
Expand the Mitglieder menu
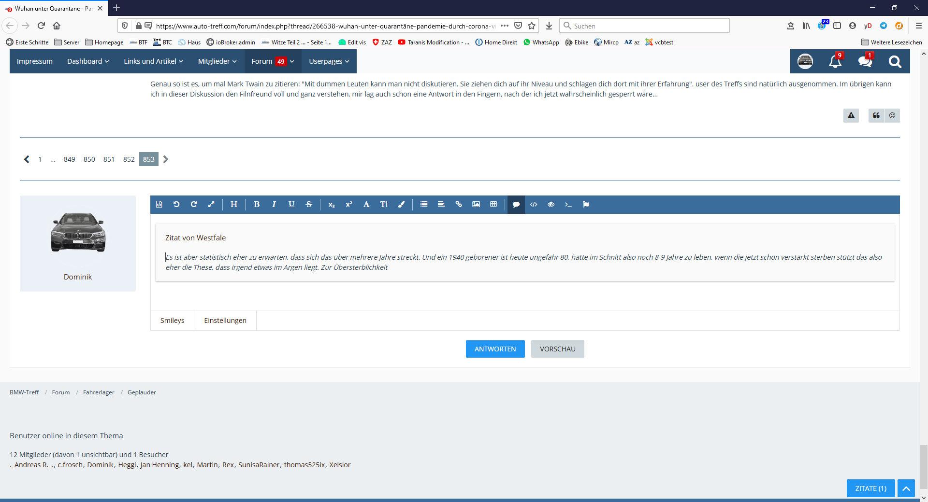(x=217, y=61)
